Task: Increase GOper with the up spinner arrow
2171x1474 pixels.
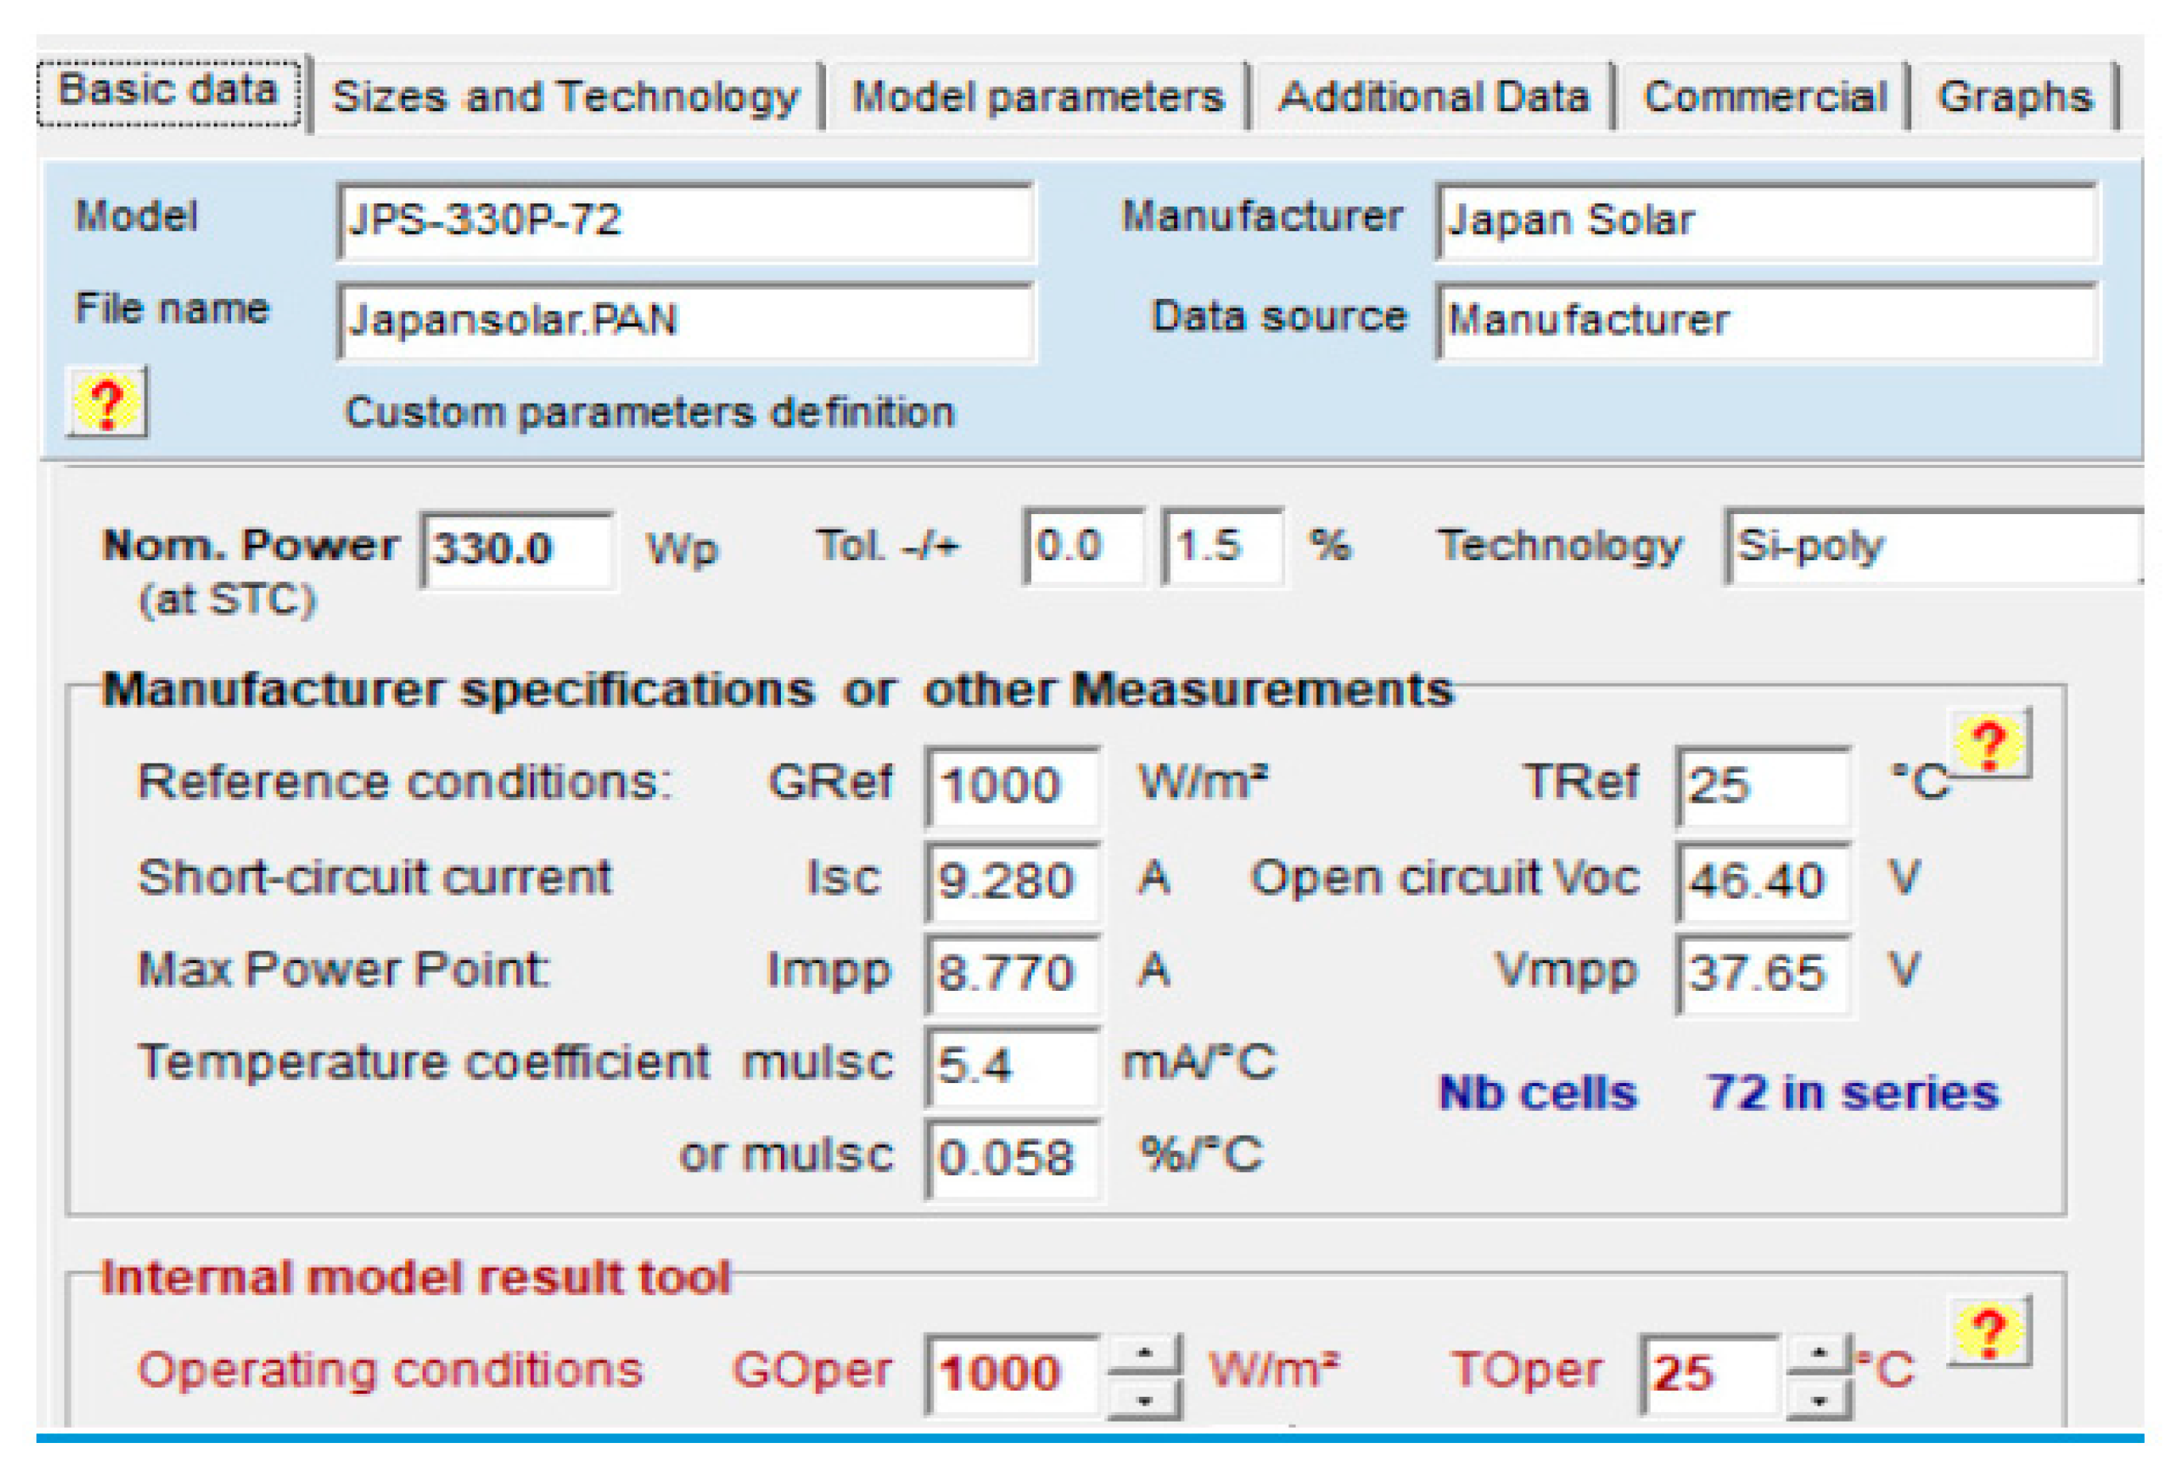Action: click(1145, 1353)
